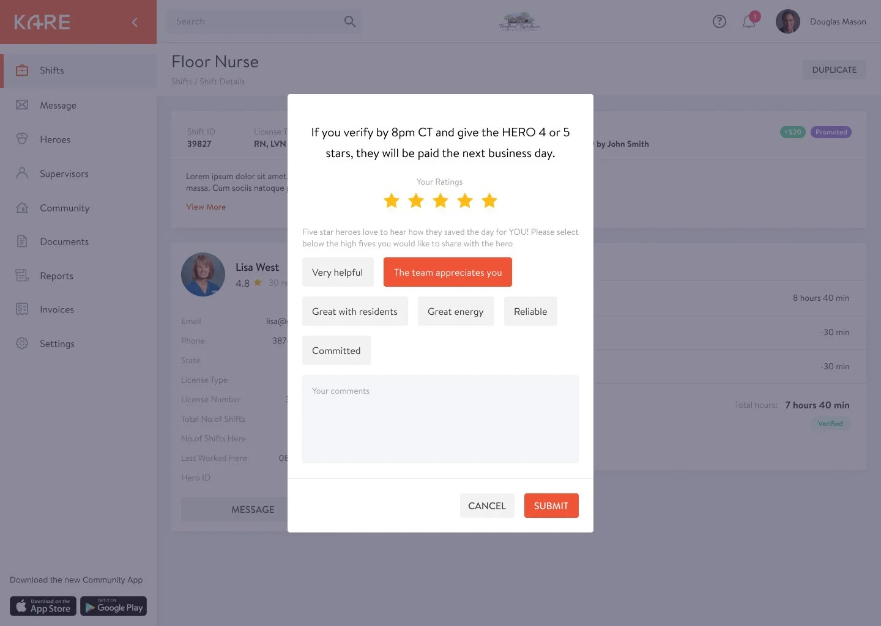Open Invoices in the sidebar
This screenshot has width=881, height=626.
[x=78, y=309]
